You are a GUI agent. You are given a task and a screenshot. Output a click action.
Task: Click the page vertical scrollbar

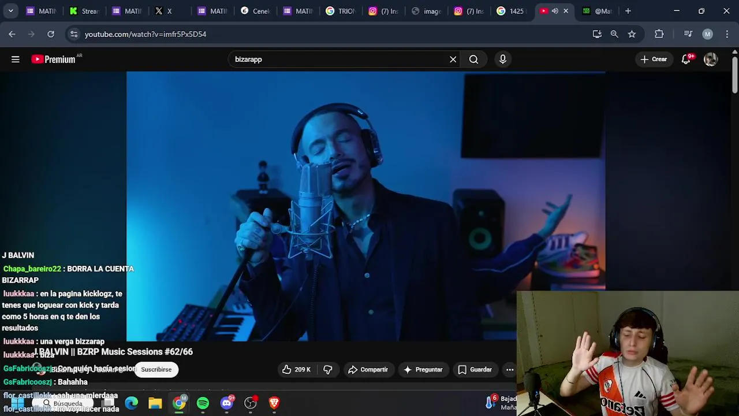coord(734,75)
